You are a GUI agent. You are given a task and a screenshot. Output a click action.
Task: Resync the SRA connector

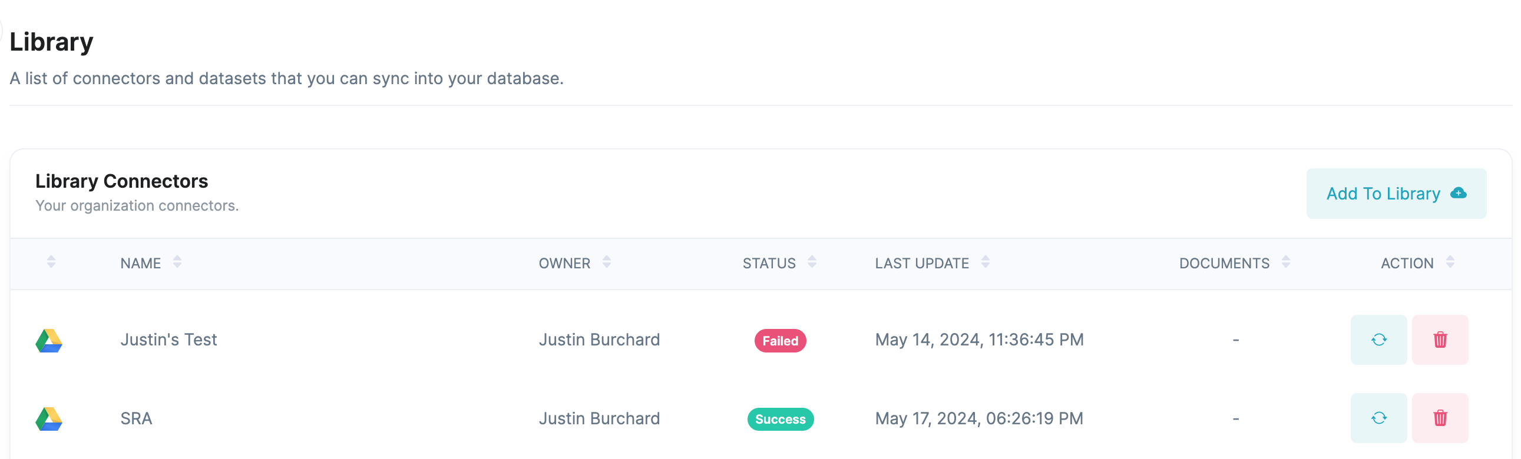pos(1378,418)
